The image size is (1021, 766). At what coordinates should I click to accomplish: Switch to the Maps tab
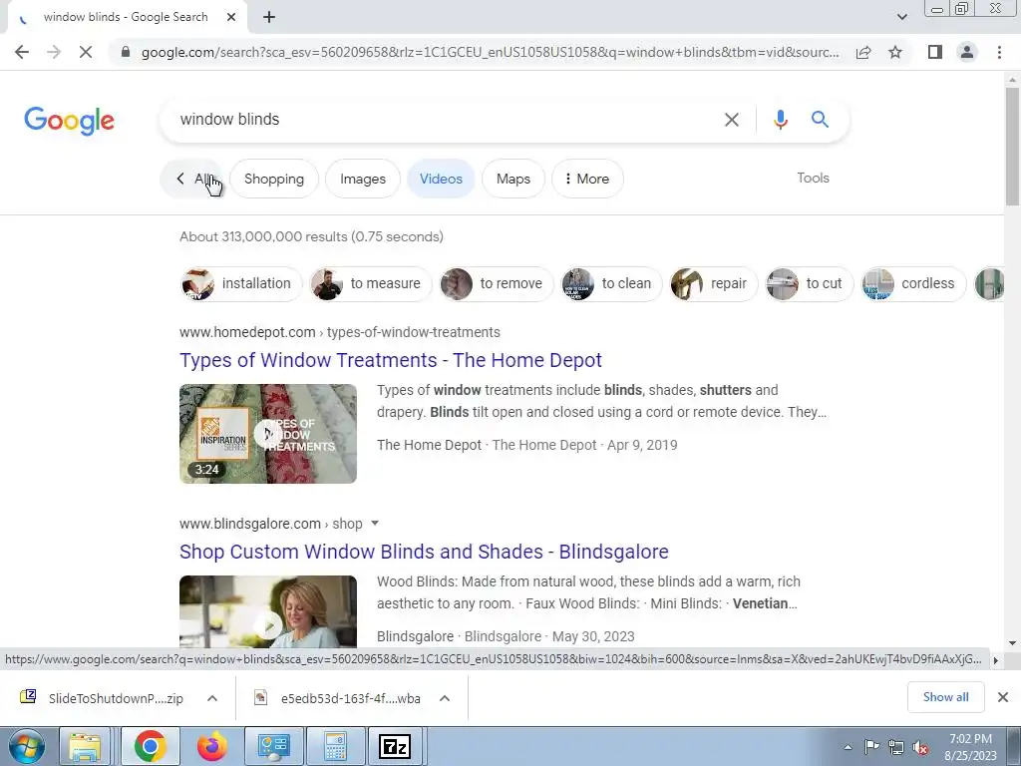click(513, 179)
